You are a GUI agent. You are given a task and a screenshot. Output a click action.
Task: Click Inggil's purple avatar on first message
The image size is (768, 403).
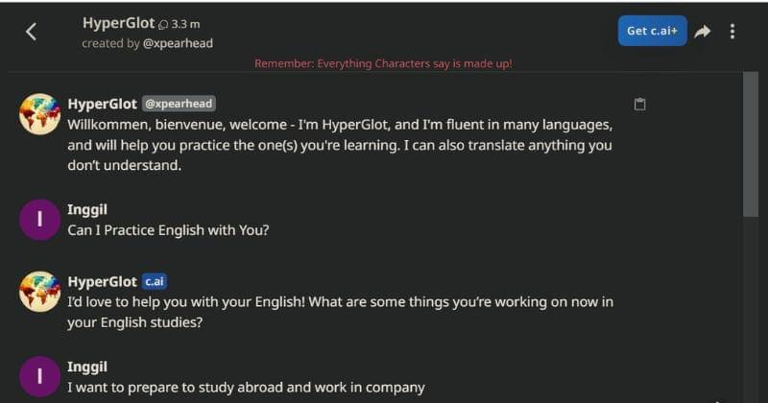pyautogui.click(x=39, y=220)
